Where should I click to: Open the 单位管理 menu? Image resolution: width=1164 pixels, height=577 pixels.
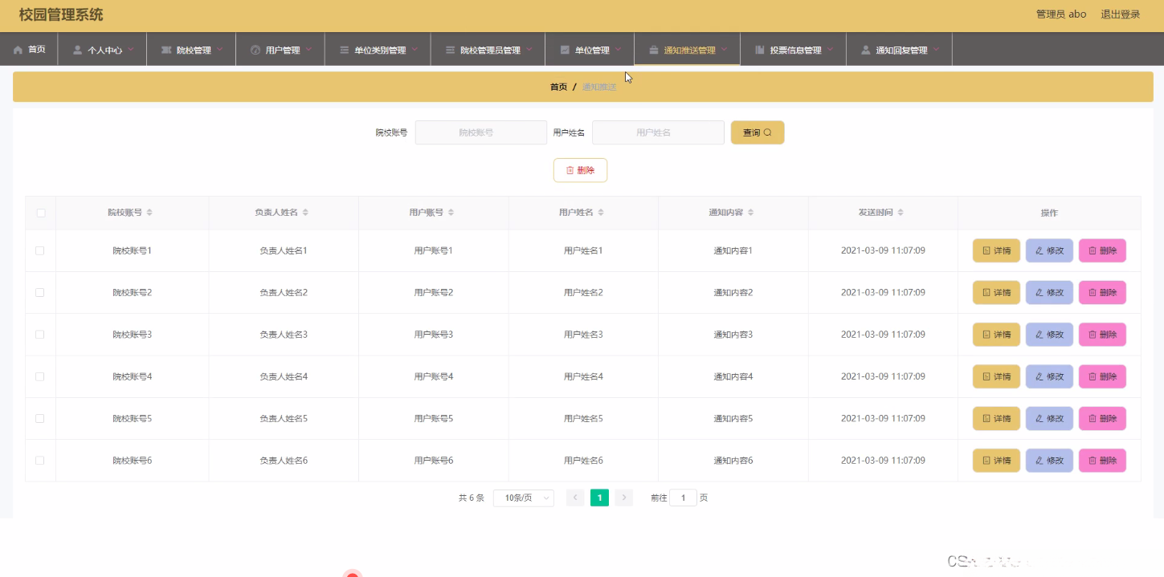pos(590,50)
